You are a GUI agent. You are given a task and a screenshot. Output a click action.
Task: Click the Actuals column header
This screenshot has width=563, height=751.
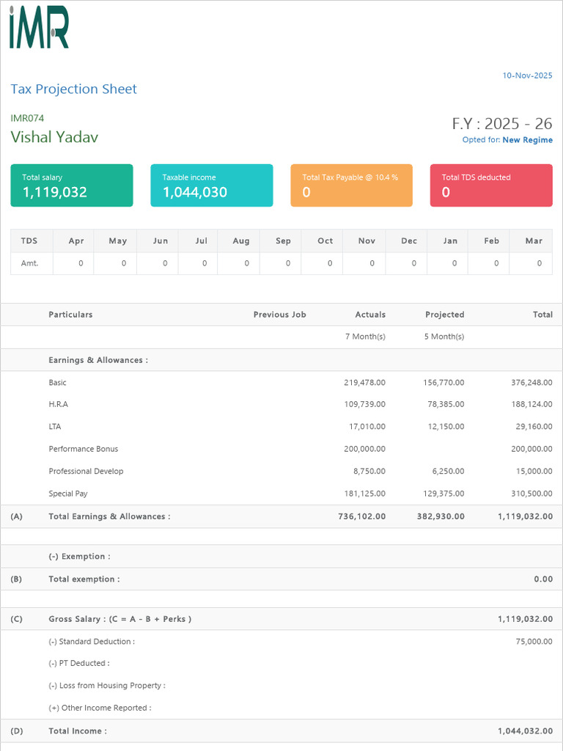[x=370, y=315]
